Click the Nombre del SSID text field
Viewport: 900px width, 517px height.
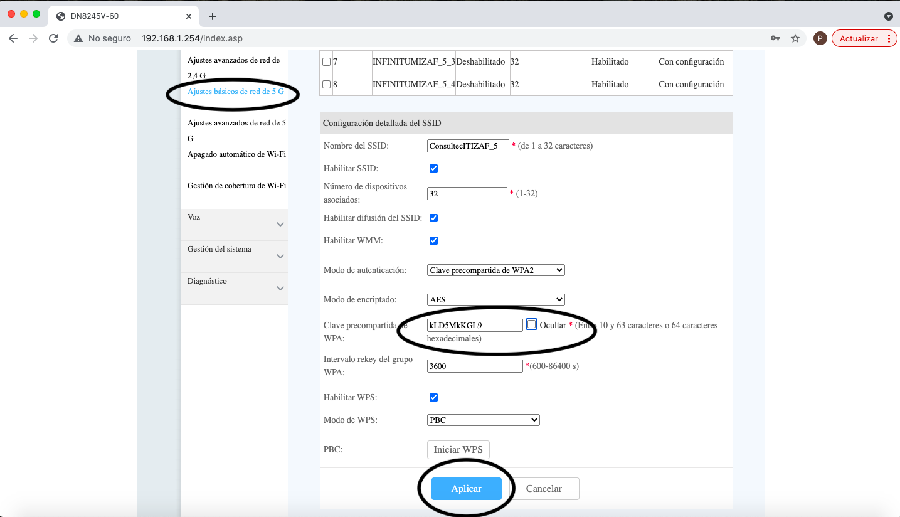(x=467, y=146)
